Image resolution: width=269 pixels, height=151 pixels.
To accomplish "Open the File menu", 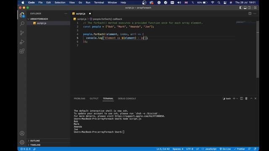I will tap(40, 3).
